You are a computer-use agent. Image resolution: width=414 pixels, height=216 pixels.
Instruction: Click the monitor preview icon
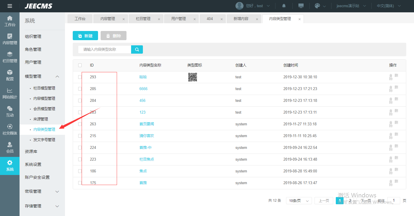pyautogui.click(x=301, y=6)
